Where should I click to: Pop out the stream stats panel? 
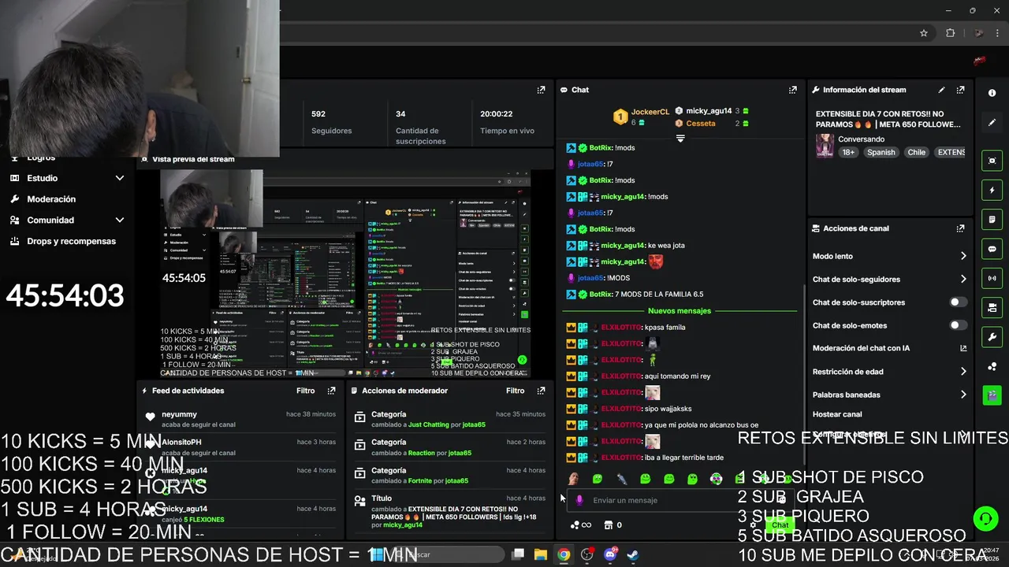pyautogui.click(x=541, y=90)
